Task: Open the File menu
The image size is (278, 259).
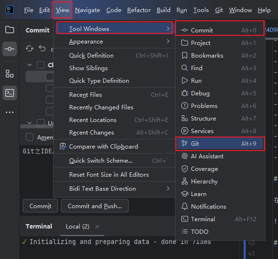Action: pos(29,10)
